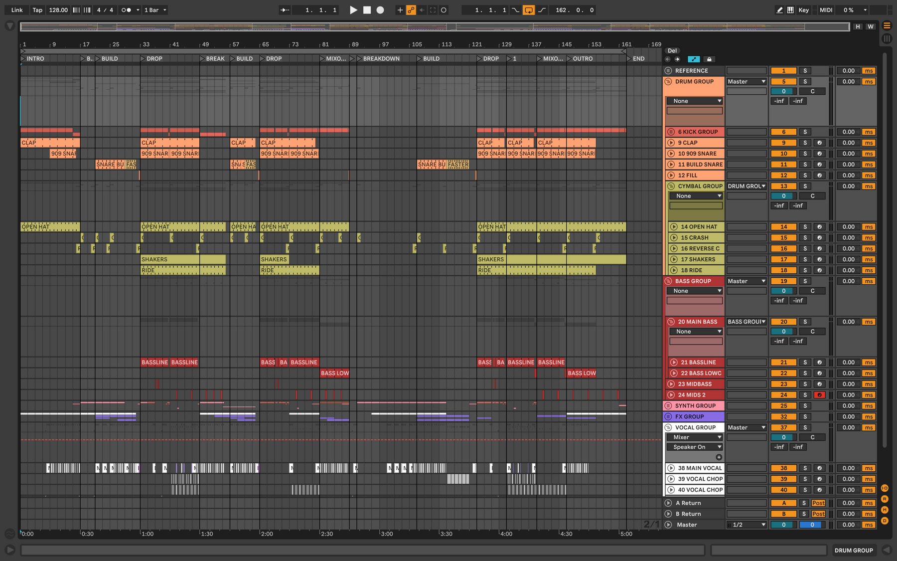Start playback with the Play button
897x561 pixels.
[353, 10]
